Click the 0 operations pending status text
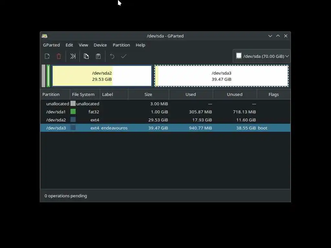Image resolution: width=331 pixels, height=248 pixels. 66,196
